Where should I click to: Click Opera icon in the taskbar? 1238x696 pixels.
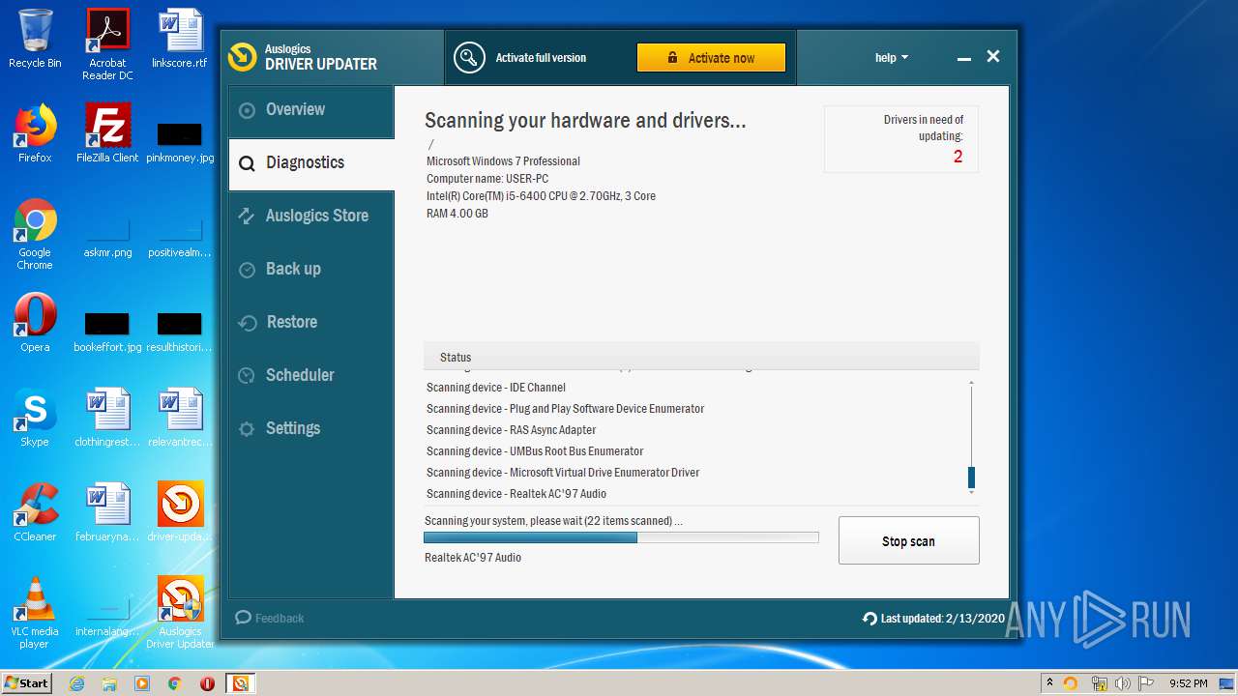click(x=207, y=683)
